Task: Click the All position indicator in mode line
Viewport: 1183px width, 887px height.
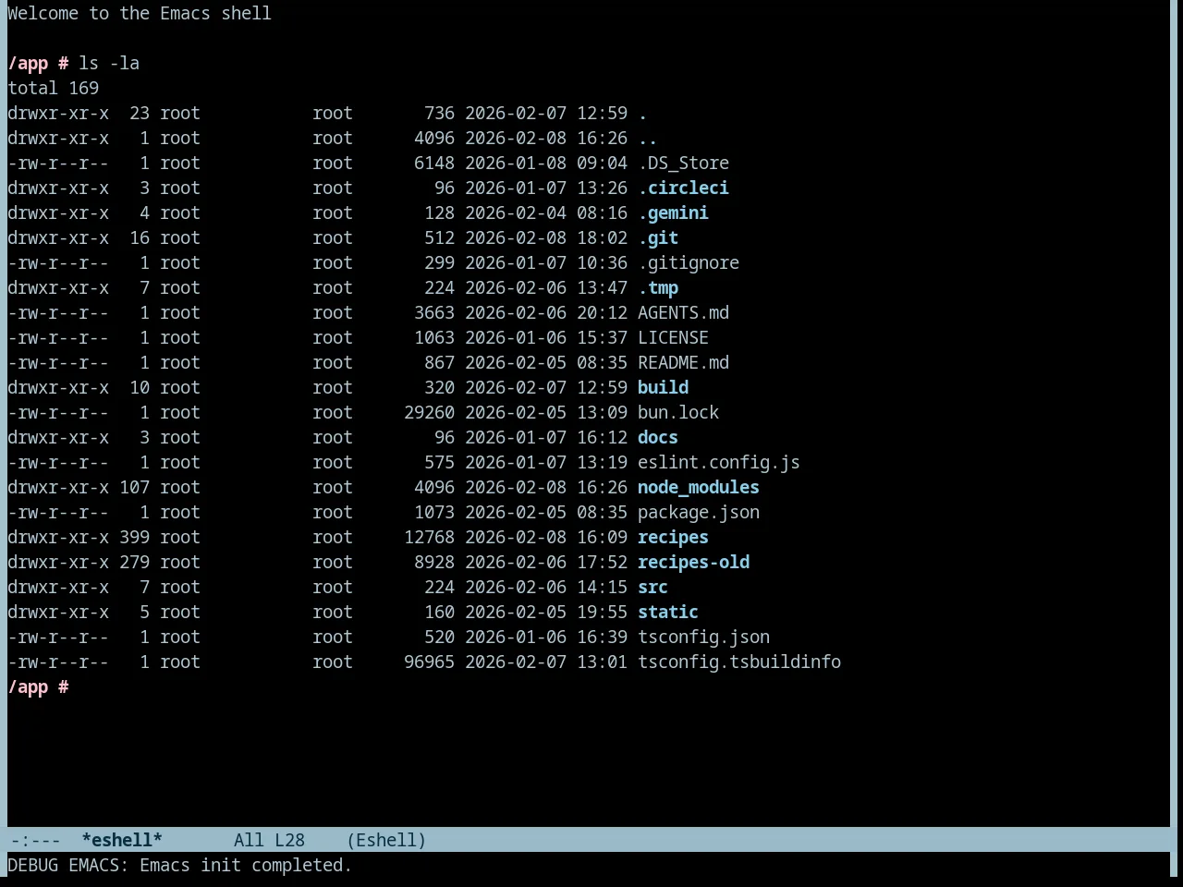Action: point(249,840)
